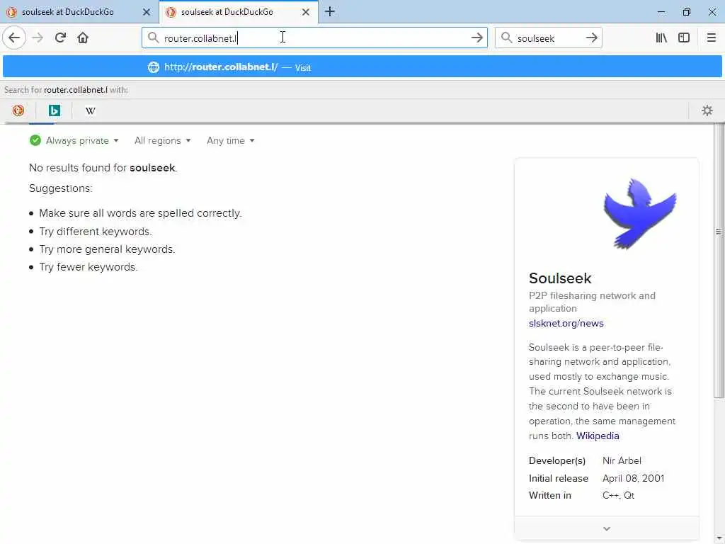
Task: Search with the Bing engine icon
Action: pyautogui.click(x=55, y=110)
